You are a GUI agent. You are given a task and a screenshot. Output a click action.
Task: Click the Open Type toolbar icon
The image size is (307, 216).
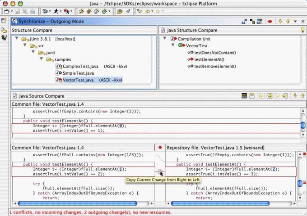(x=120, y=12)
